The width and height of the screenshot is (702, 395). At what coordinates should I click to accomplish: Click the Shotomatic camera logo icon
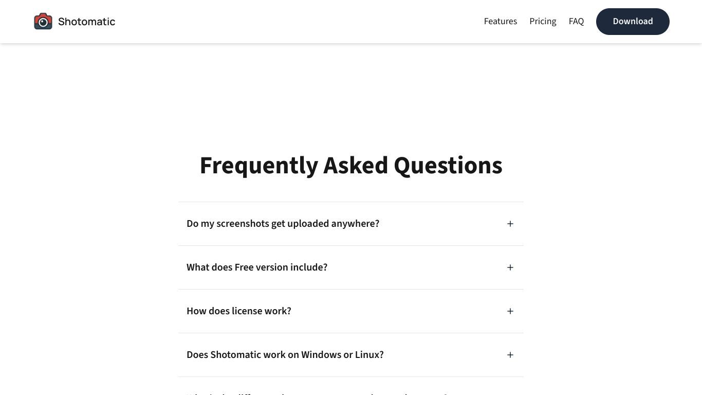[x=43, y=22]
